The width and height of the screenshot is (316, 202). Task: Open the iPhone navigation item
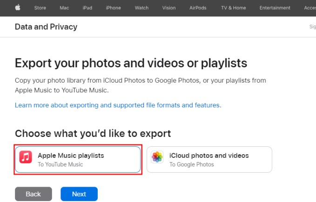(113, 8)
